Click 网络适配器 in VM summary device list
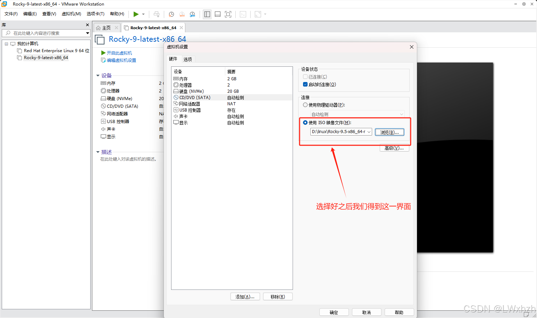 point(114,114)
